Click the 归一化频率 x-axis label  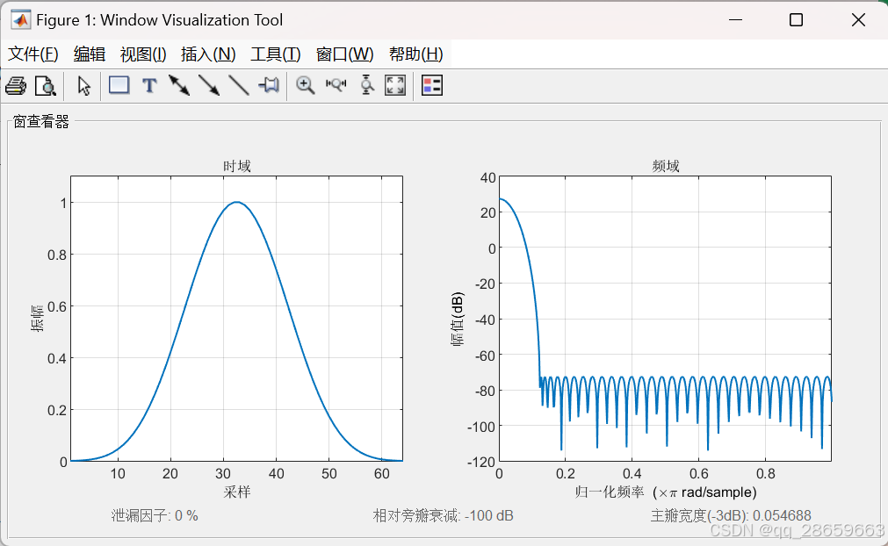click(666, 492)
